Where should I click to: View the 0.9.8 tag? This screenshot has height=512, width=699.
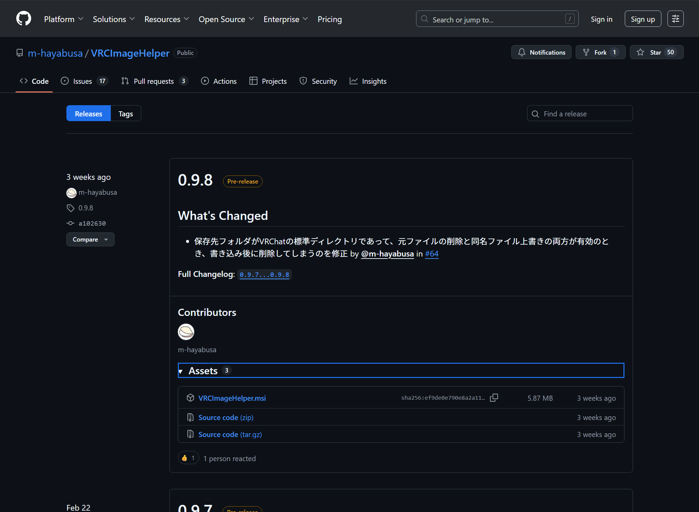(86, 208)
